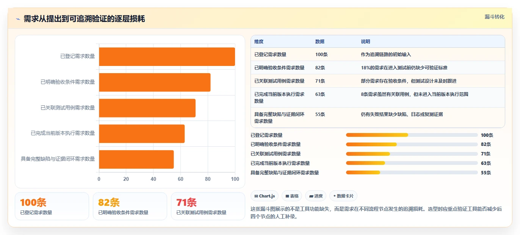Click the title 需求从提出到可追溯验证的逐层损耗
Viewport: 520px width, 235px height.
tap(84, 19)
